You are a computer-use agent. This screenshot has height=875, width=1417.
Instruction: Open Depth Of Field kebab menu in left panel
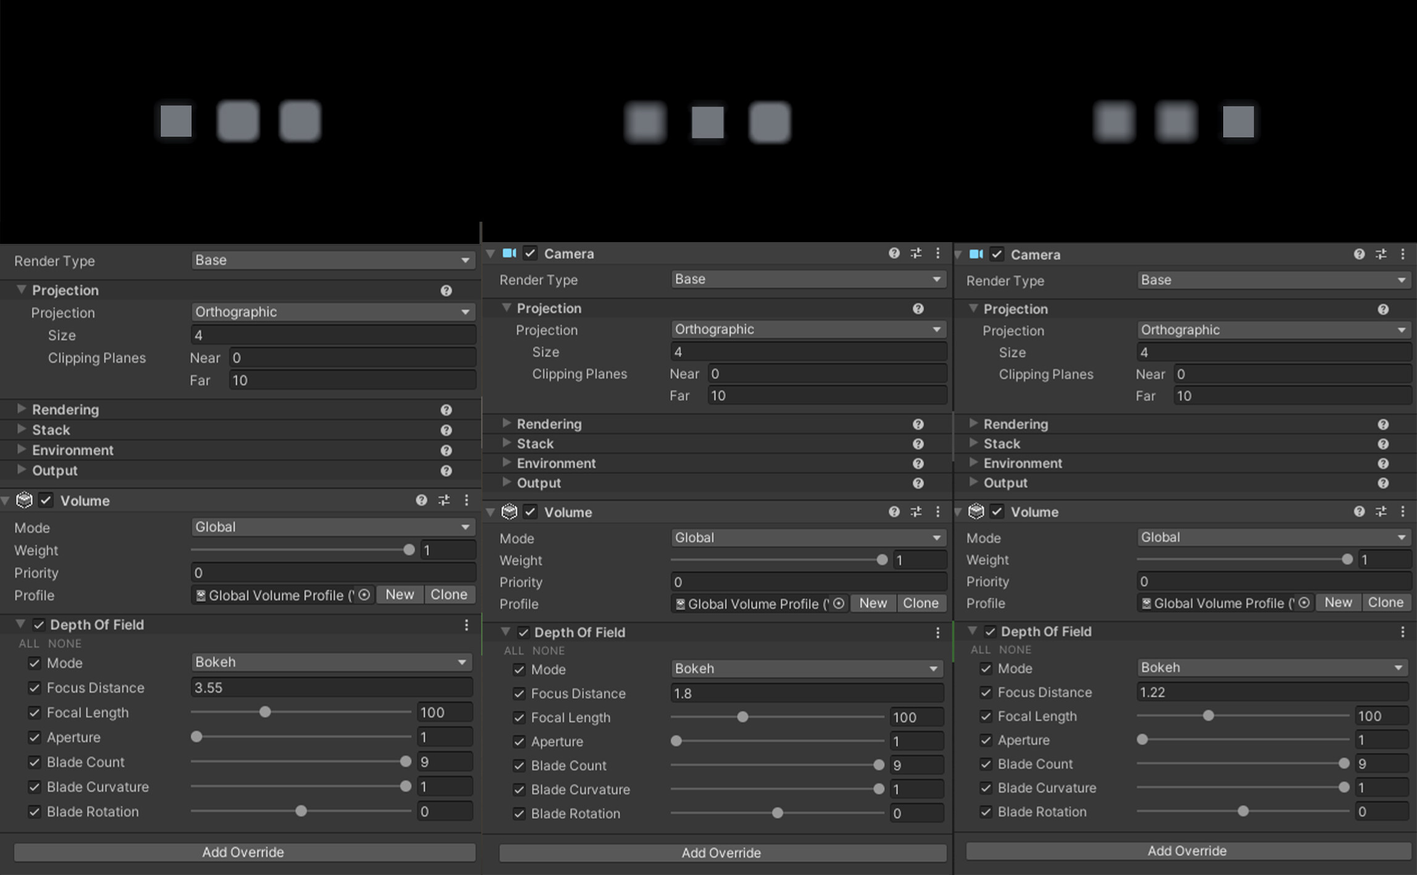[467, 625]
